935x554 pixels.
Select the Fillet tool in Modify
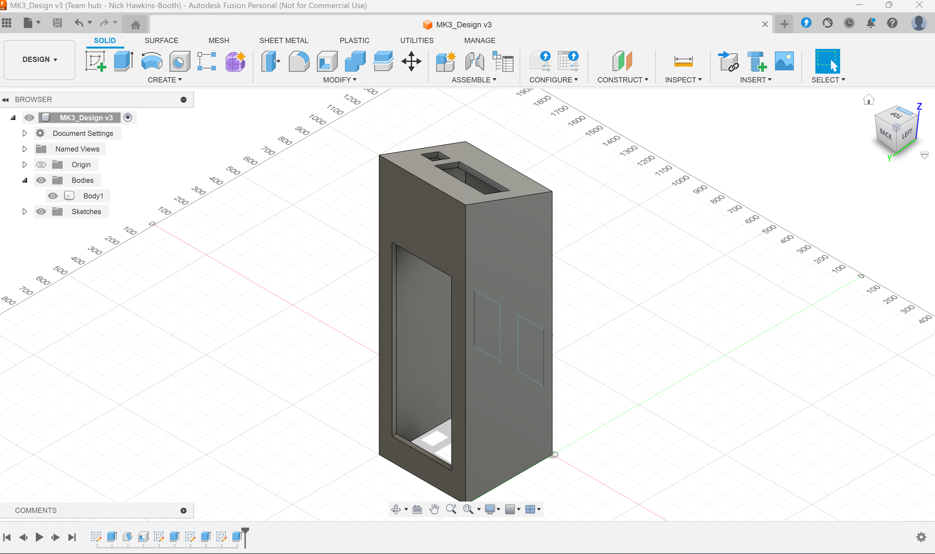299,61
